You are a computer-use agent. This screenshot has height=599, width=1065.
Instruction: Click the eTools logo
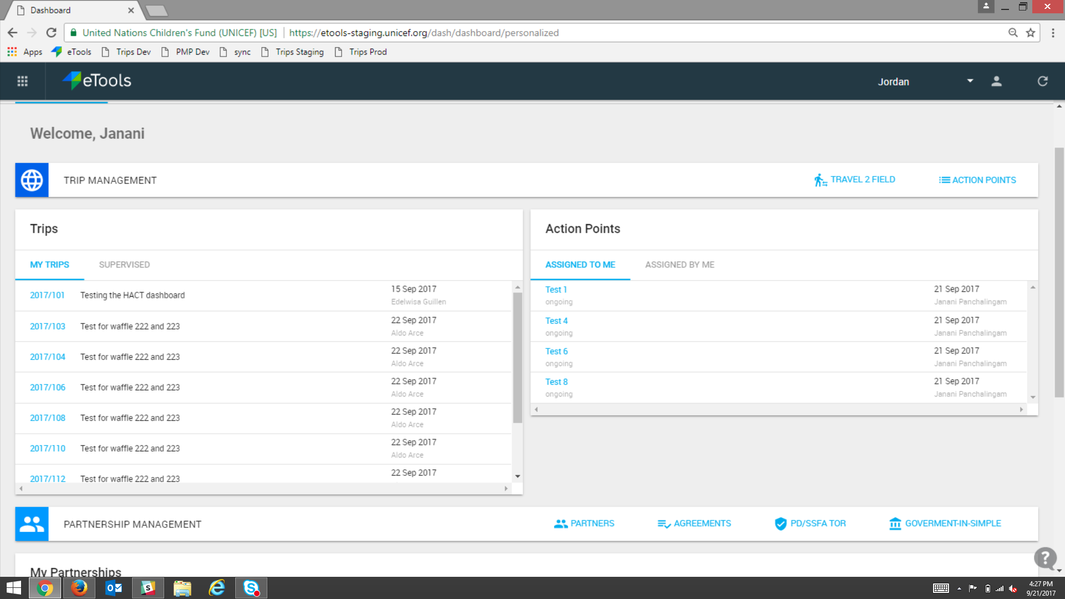click(x=97, y=81)
